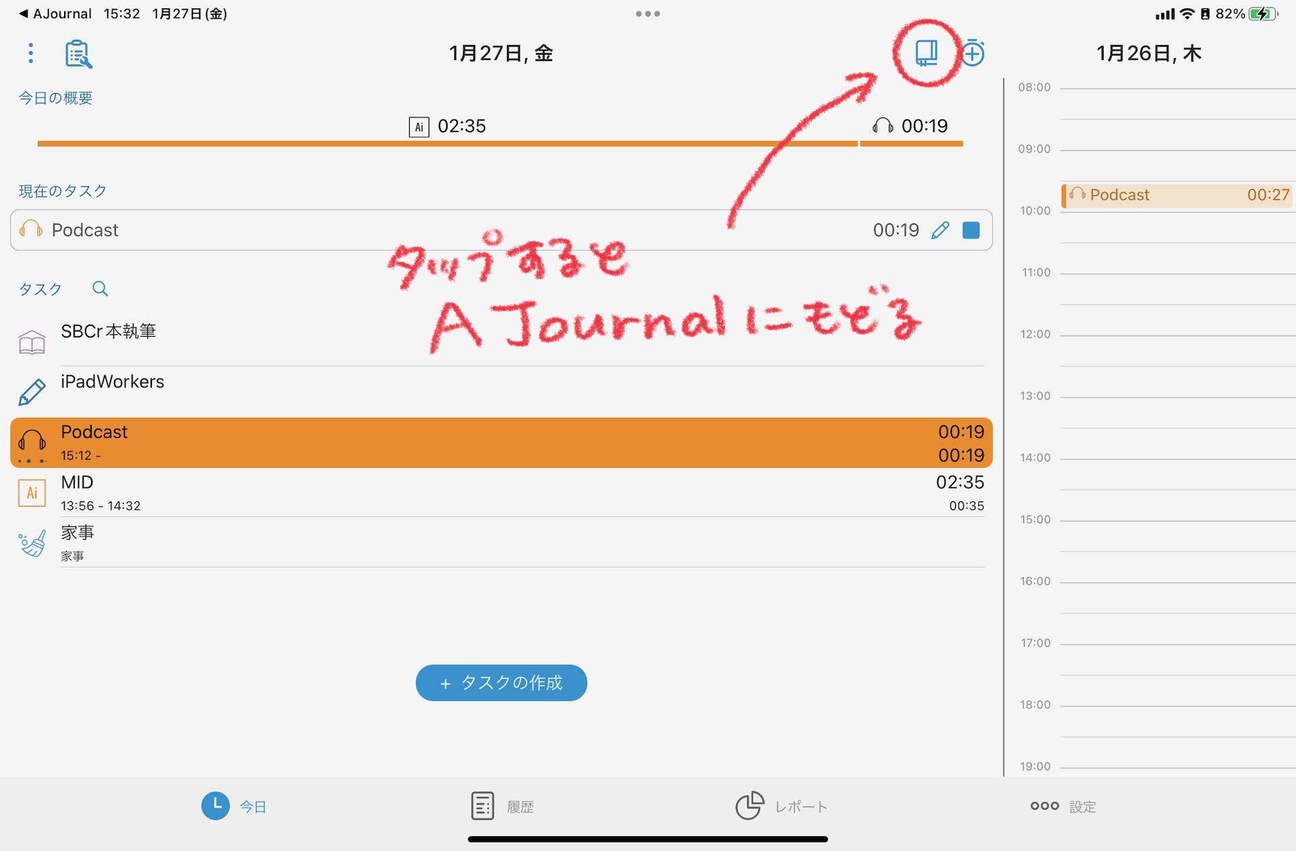The width and height of the screenshot is (1296, 851).
Task: Tap the タスクの作成 button
Action: 501,682
